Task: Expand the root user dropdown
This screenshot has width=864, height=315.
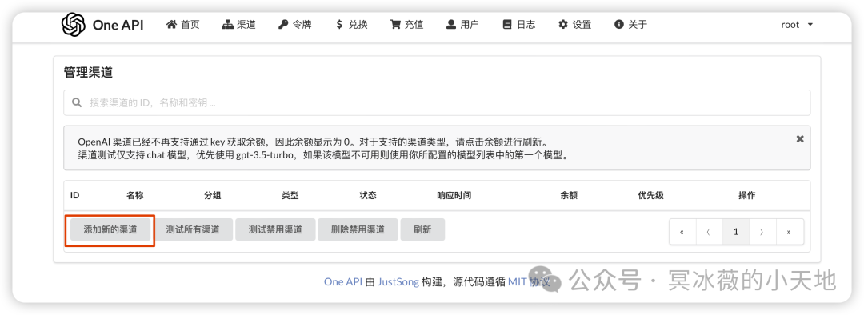Action: (x=797, y=25)
